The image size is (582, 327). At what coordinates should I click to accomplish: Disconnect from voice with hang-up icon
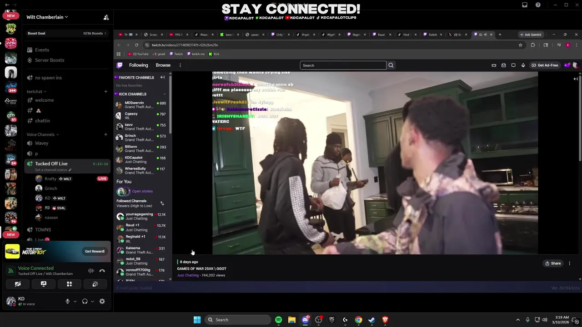[102, 271]
